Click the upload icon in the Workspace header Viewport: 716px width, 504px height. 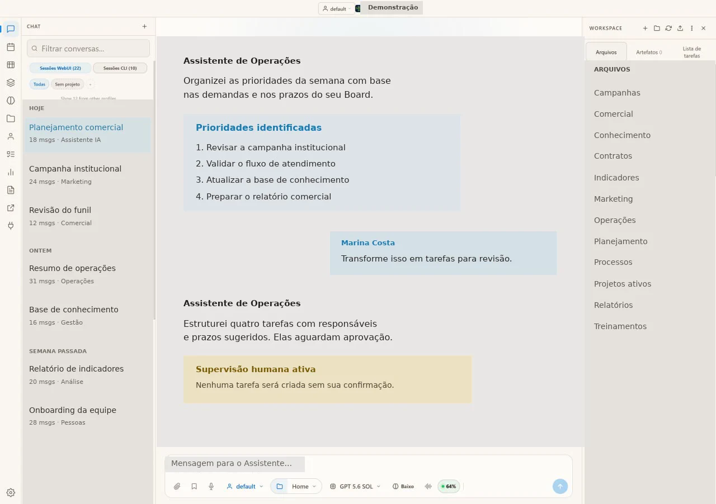[680, 28]
